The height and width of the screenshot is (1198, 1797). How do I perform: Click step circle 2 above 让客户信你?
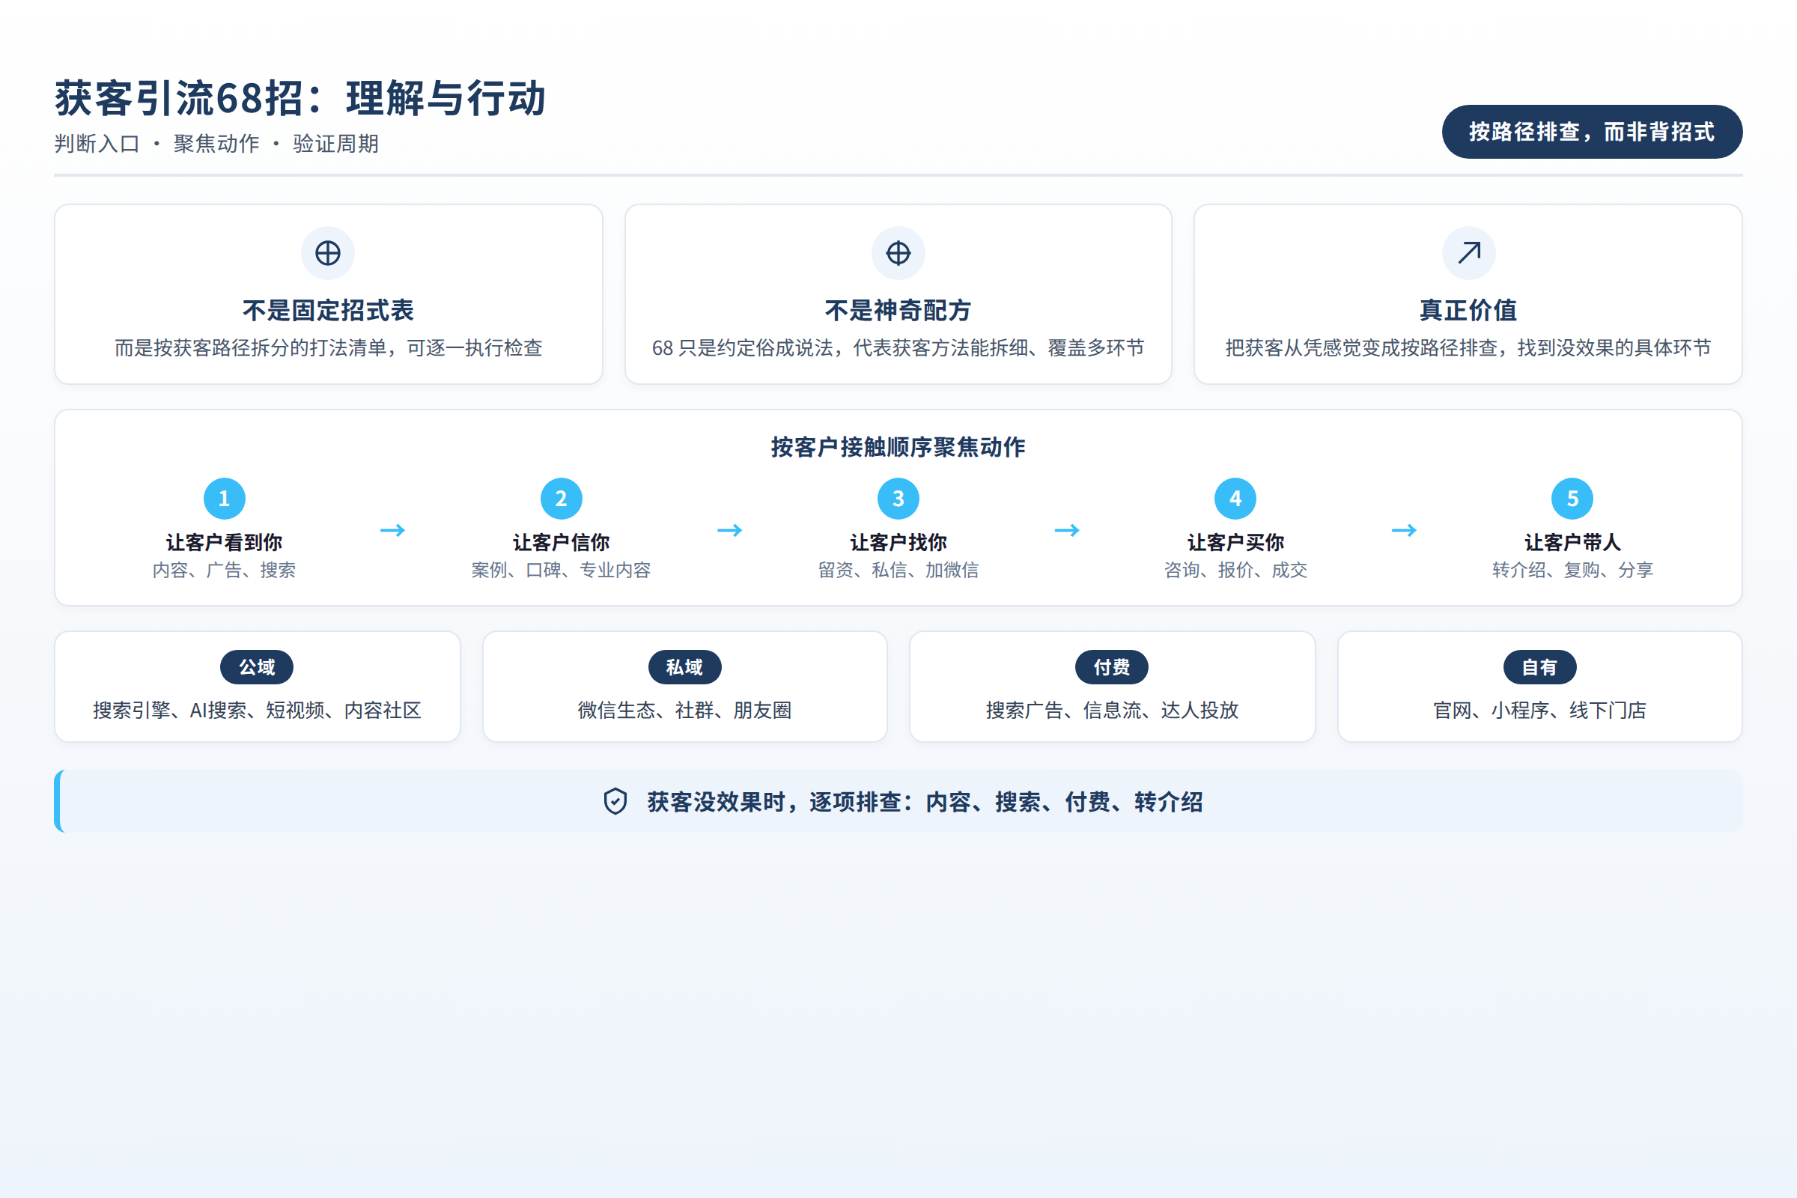point(562,499)
